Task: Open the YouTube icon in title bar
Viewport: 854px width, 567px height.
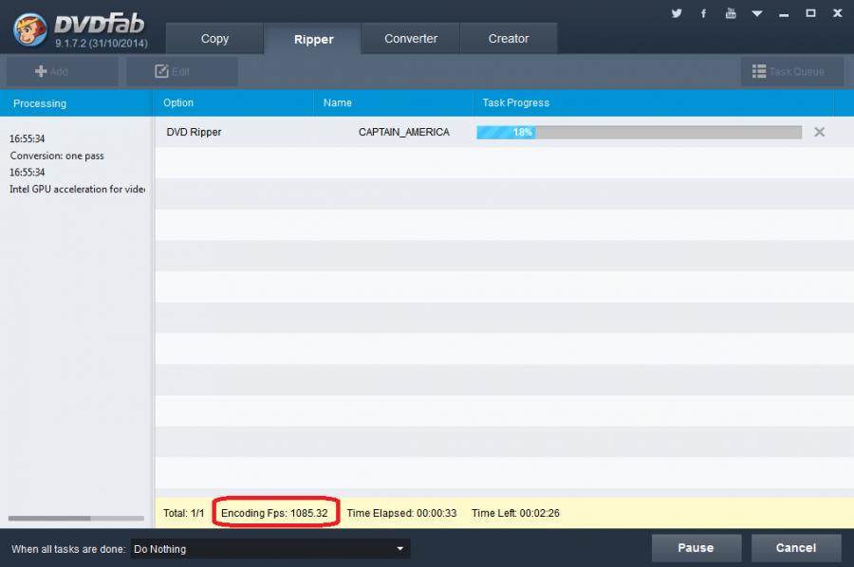Action: (x=731, y=13)
